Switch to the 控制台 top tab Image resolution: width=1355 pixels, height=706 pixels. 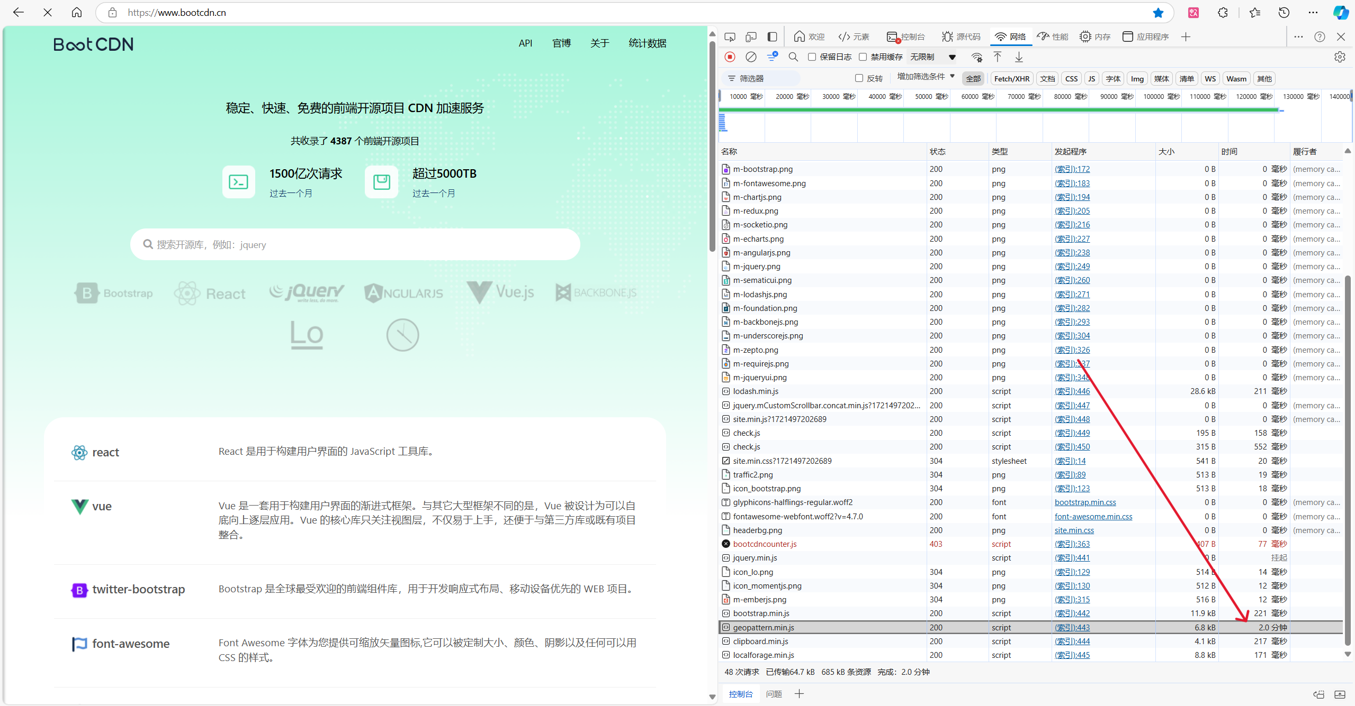(905, 36)
